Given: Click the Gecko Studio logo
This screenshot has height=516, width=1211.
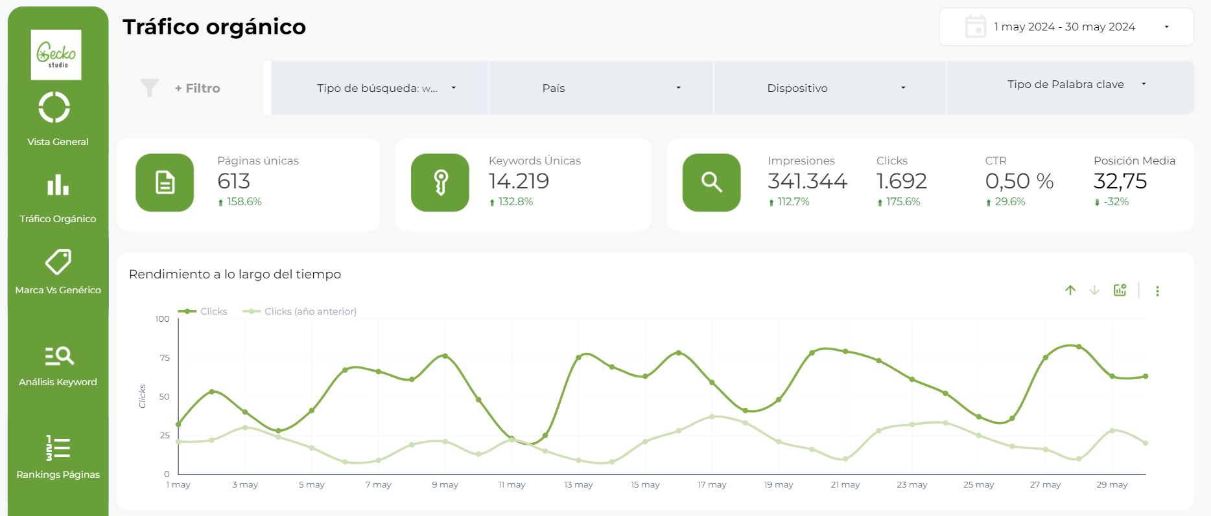Looking at the screenshot, I should pos(56,54).
